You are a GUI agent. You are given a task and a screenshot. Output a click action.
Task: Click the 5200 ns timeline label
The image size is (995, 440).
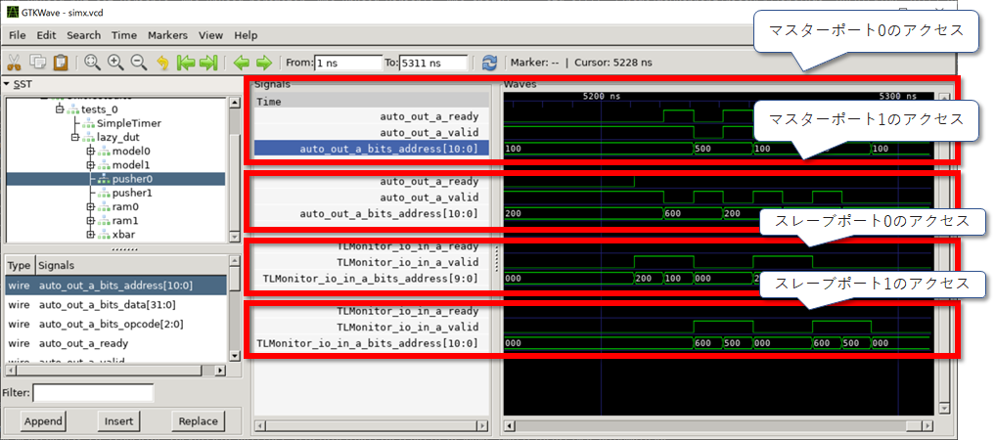point(601,97)
